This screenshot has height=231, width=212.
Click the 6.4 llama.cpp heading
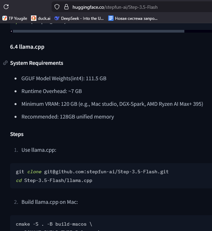click(27, 47)
